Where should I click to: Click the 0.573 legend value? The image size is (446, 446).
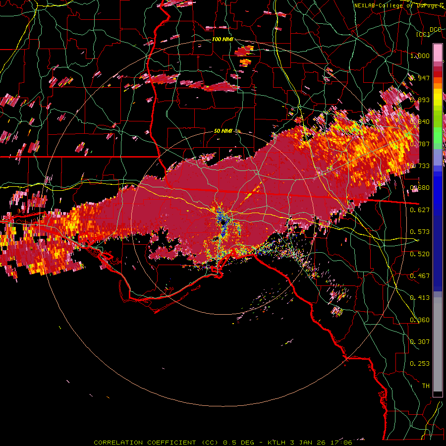click(420, 232)
